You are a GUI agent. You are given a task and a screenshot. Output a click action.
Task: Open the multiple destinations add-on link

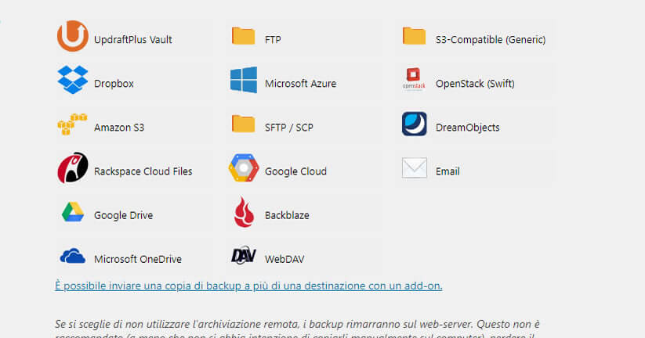tap(248, 286)
